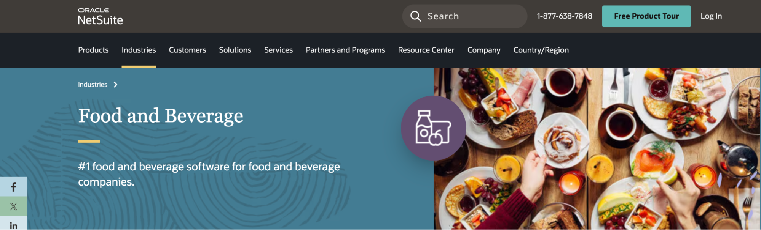
Task: Expand the Country/Region selector
Action: 541,50
